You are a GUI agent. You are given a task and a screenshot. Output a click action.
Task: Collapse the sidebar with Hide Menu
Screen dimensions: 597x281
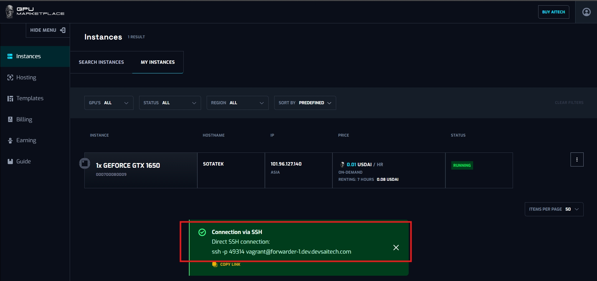(x=48, y=30)
